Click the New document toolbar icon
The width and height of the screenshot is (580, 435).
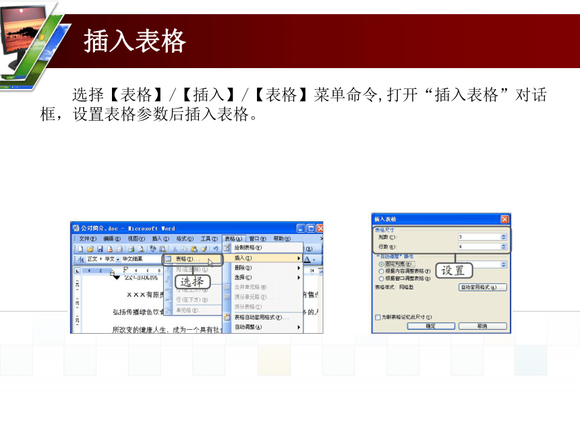click(81, 249)
